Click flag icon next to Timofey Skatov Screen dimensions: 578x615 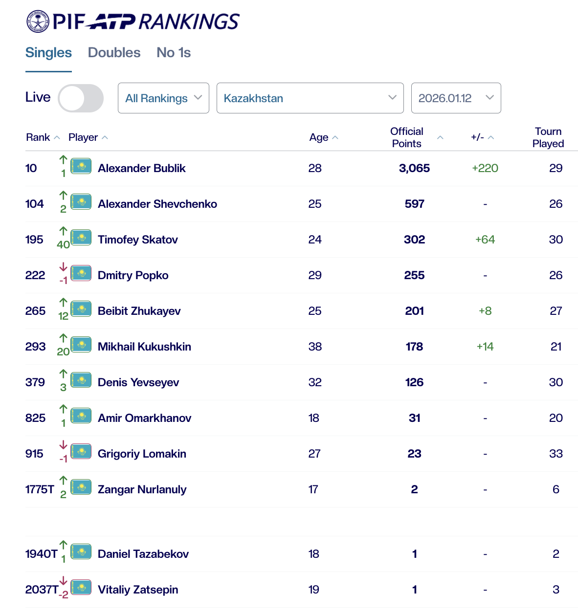click(81, 238)
